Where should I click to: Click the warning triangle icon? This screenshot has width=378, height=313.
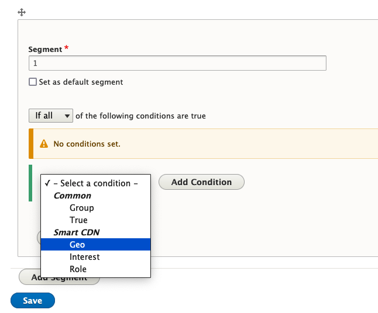point(43,144)
